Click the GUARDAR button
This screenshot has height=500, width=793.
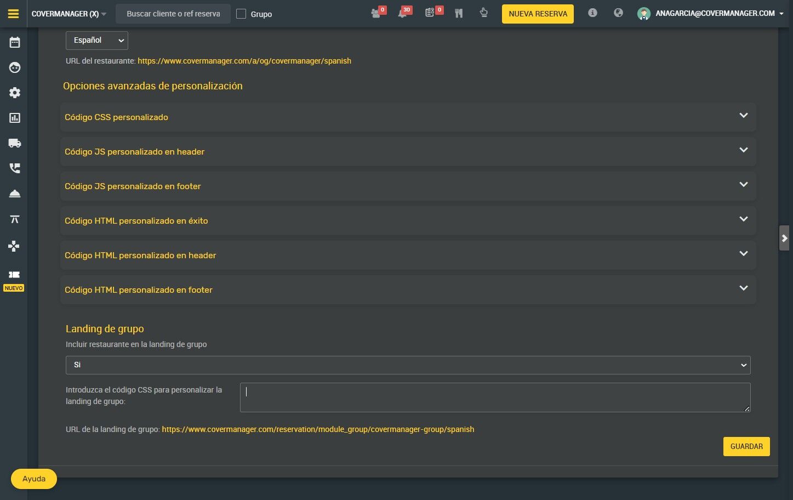[x=746, y=446]
